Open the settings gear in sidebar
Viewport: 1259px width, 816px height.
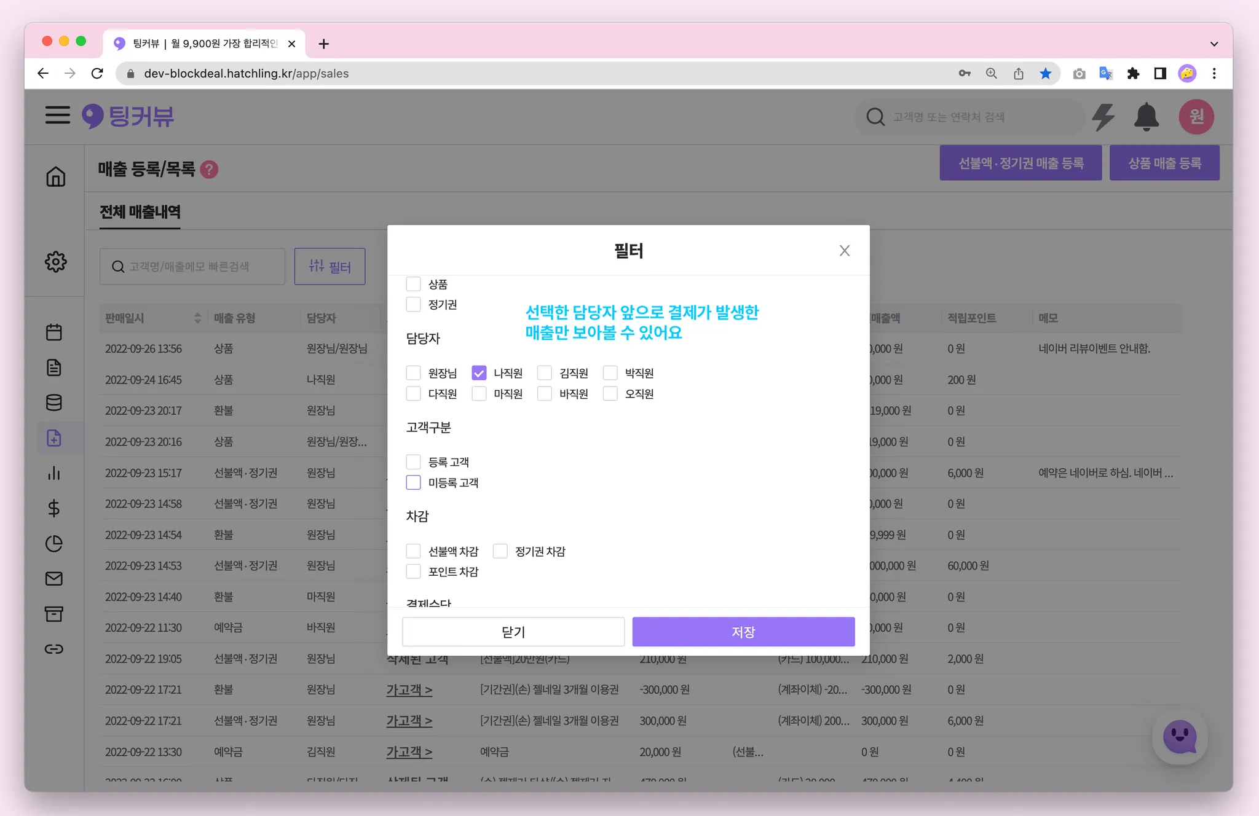pos(55,262)
